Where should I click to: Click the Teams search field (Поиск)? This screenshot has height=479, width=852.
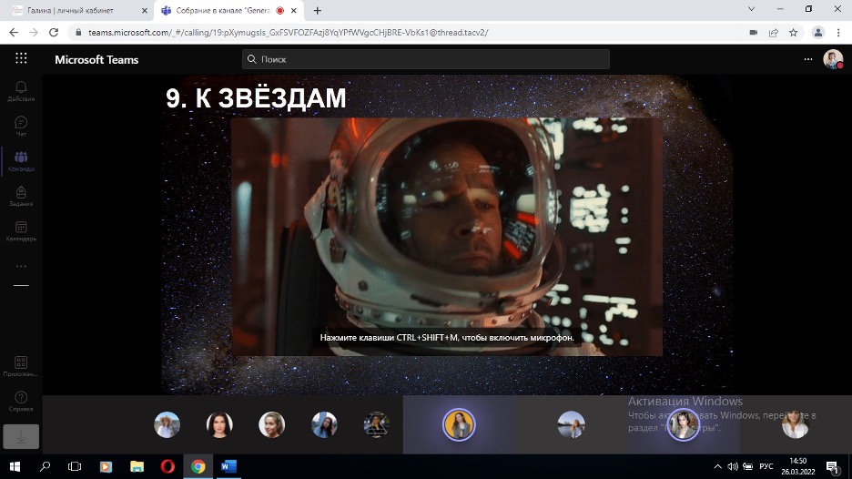[x=426, y=59]
